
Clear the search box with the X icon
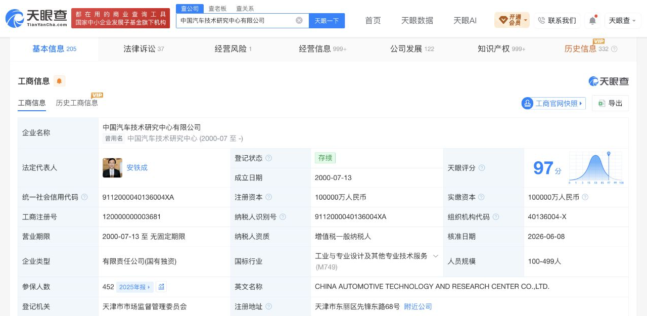299,20
